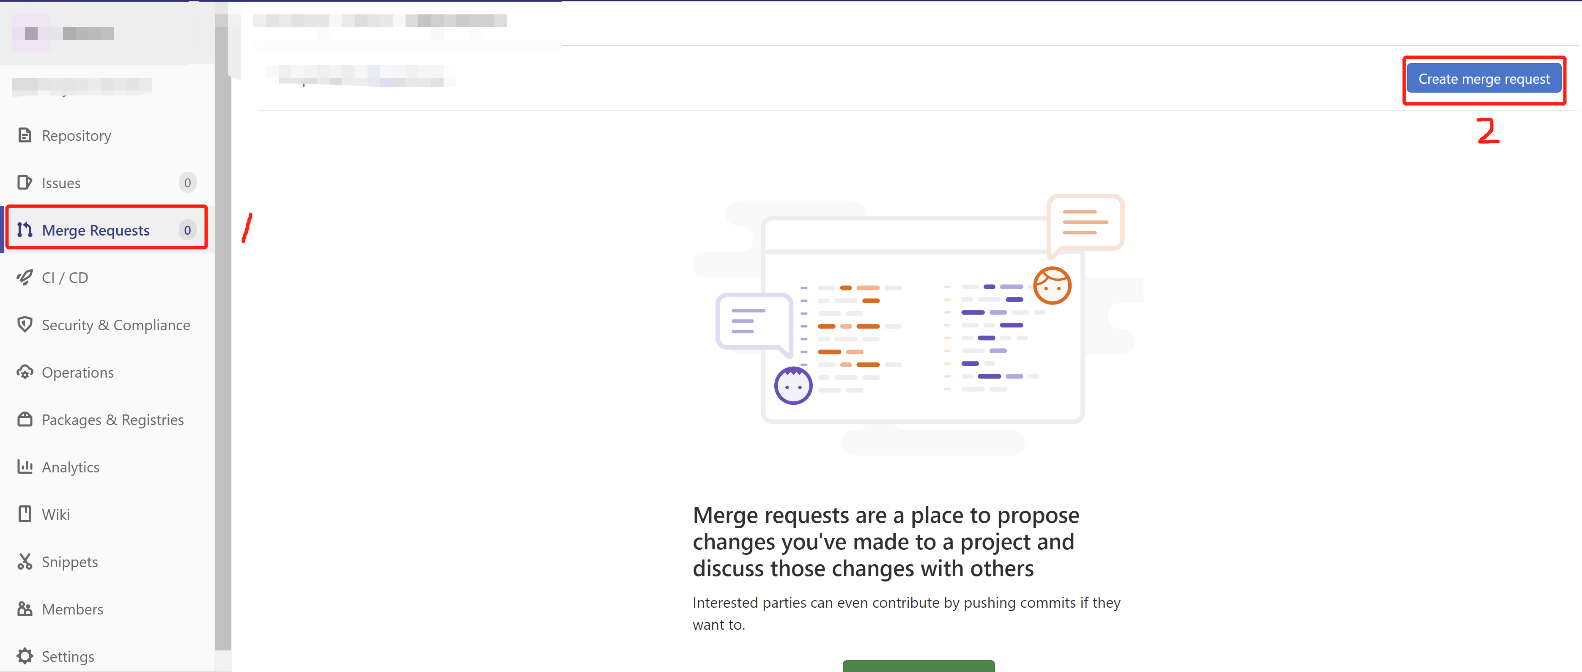This screenshot has height=672, width=1582.
Task: Open the Repository section
Action: click(76, 134)
